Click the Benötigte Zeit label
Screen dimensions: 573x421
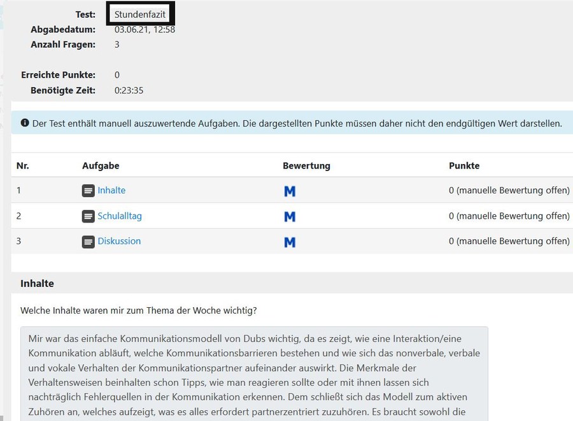pos(63,90)
